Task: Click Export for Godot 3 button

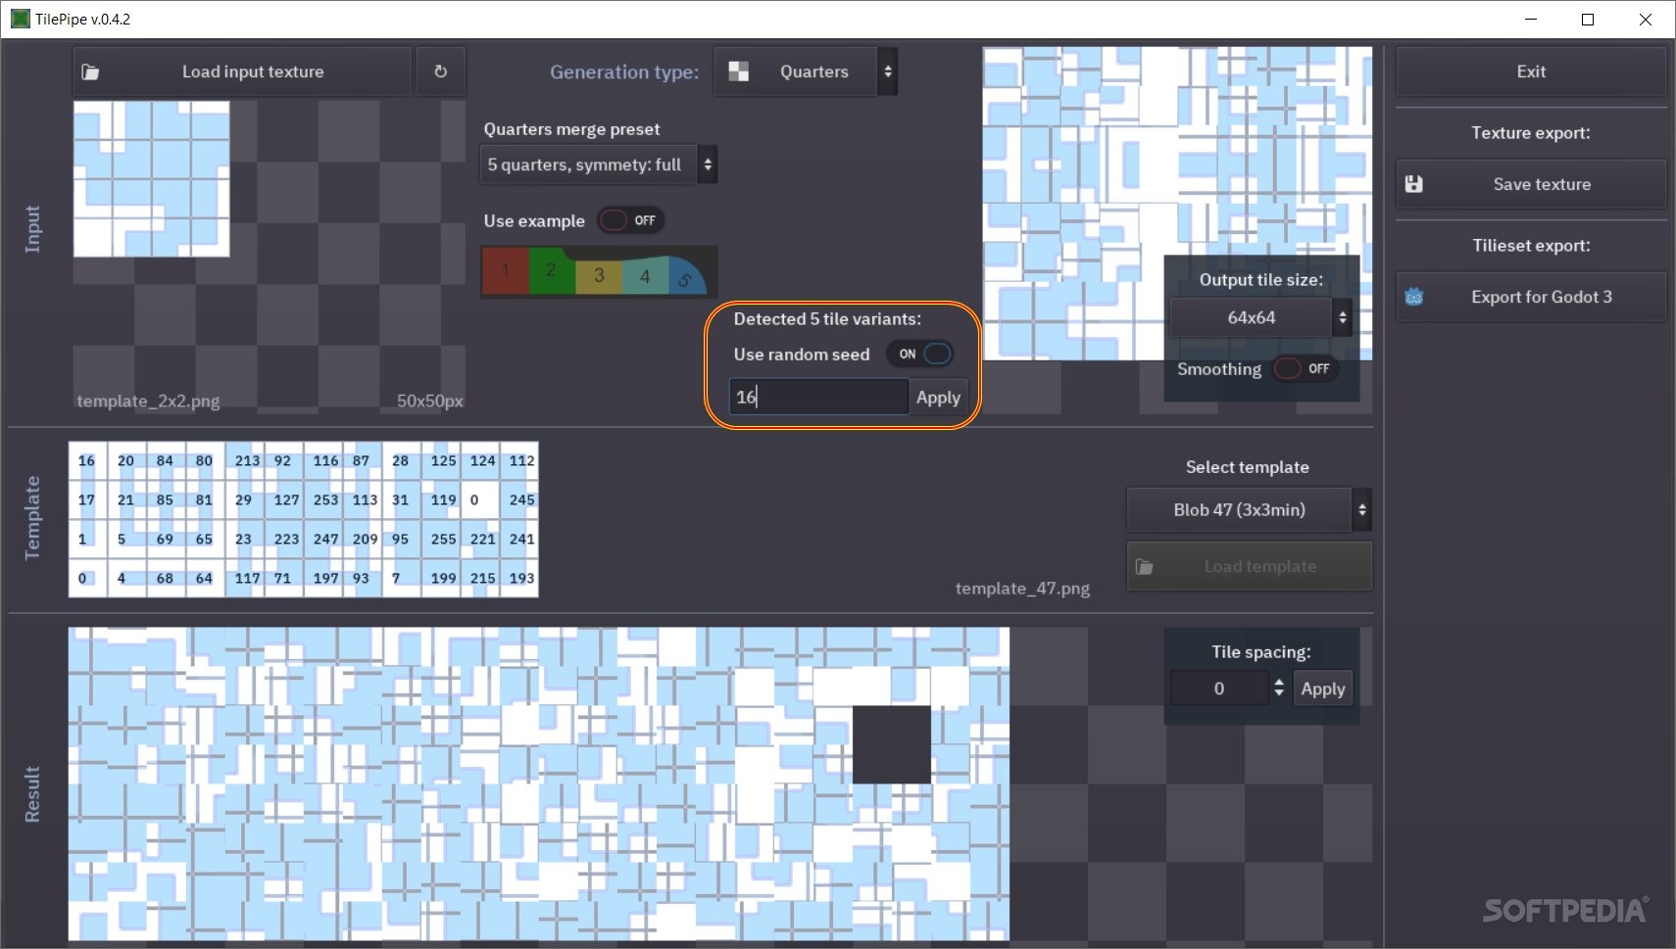Action: point(1531,297)
